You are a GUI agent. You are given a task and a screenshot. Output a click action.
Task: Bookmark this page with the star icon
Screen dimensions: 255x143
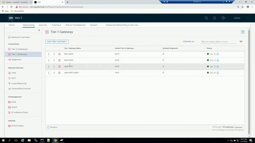click(x=243, y=7)
